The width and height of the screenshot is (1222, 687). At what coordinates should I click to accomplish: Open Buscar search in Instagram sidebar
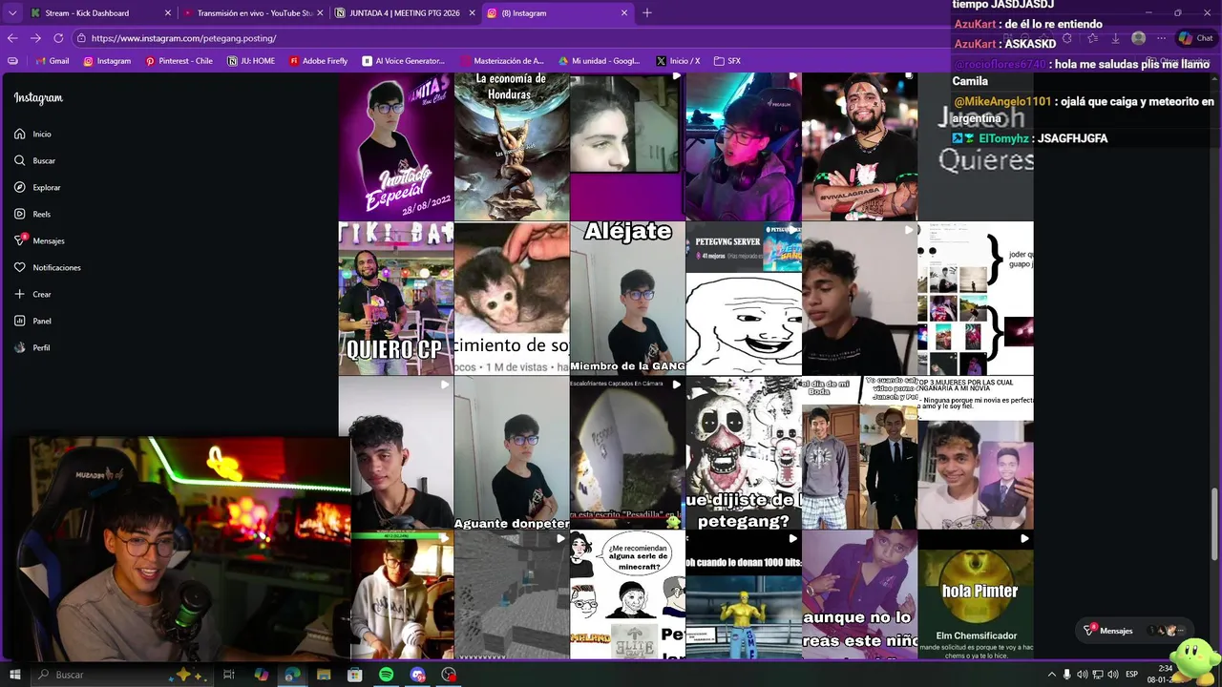click(x=34, y=161)
